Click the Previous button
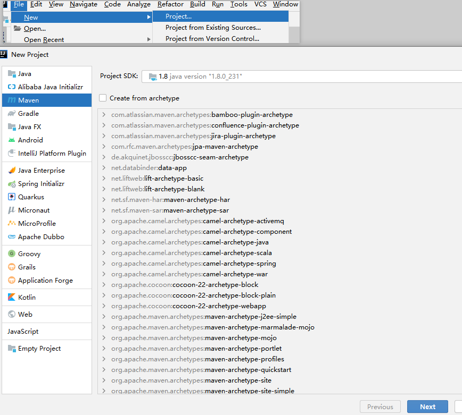462x415 pixels. [x=380, y=406]
